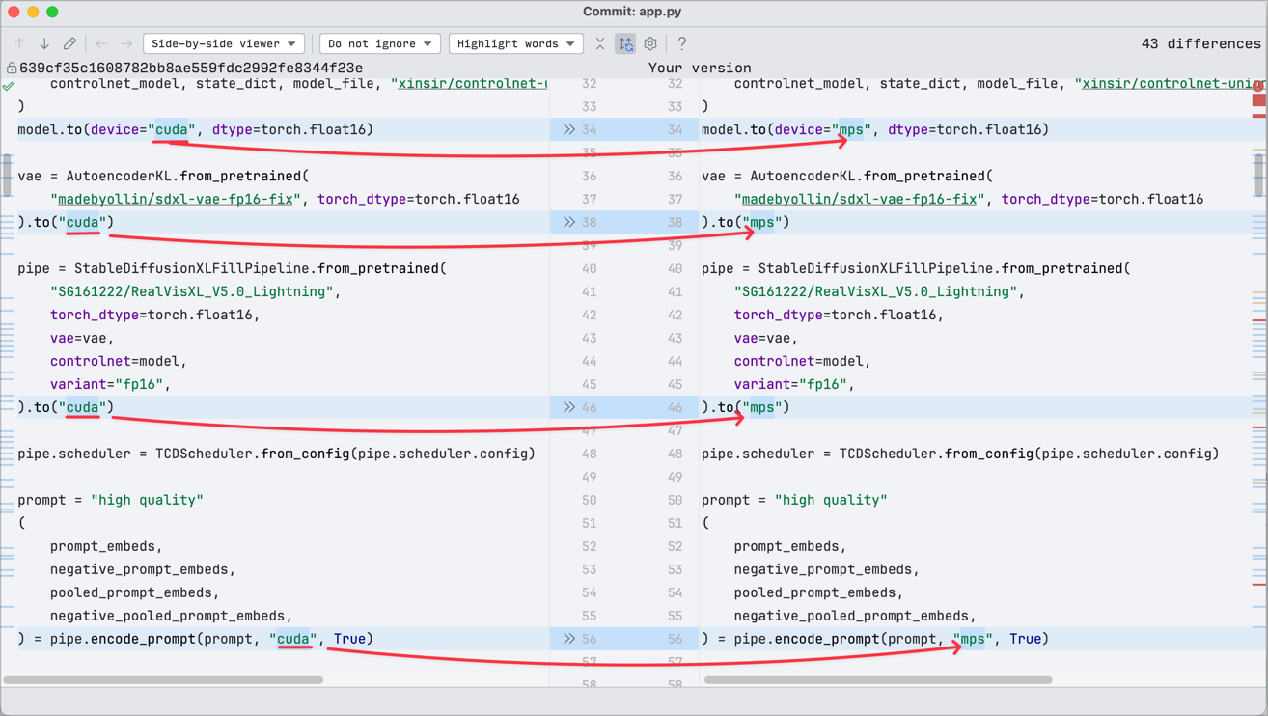Jump to next difference arrow

click(x=44, y=43)
